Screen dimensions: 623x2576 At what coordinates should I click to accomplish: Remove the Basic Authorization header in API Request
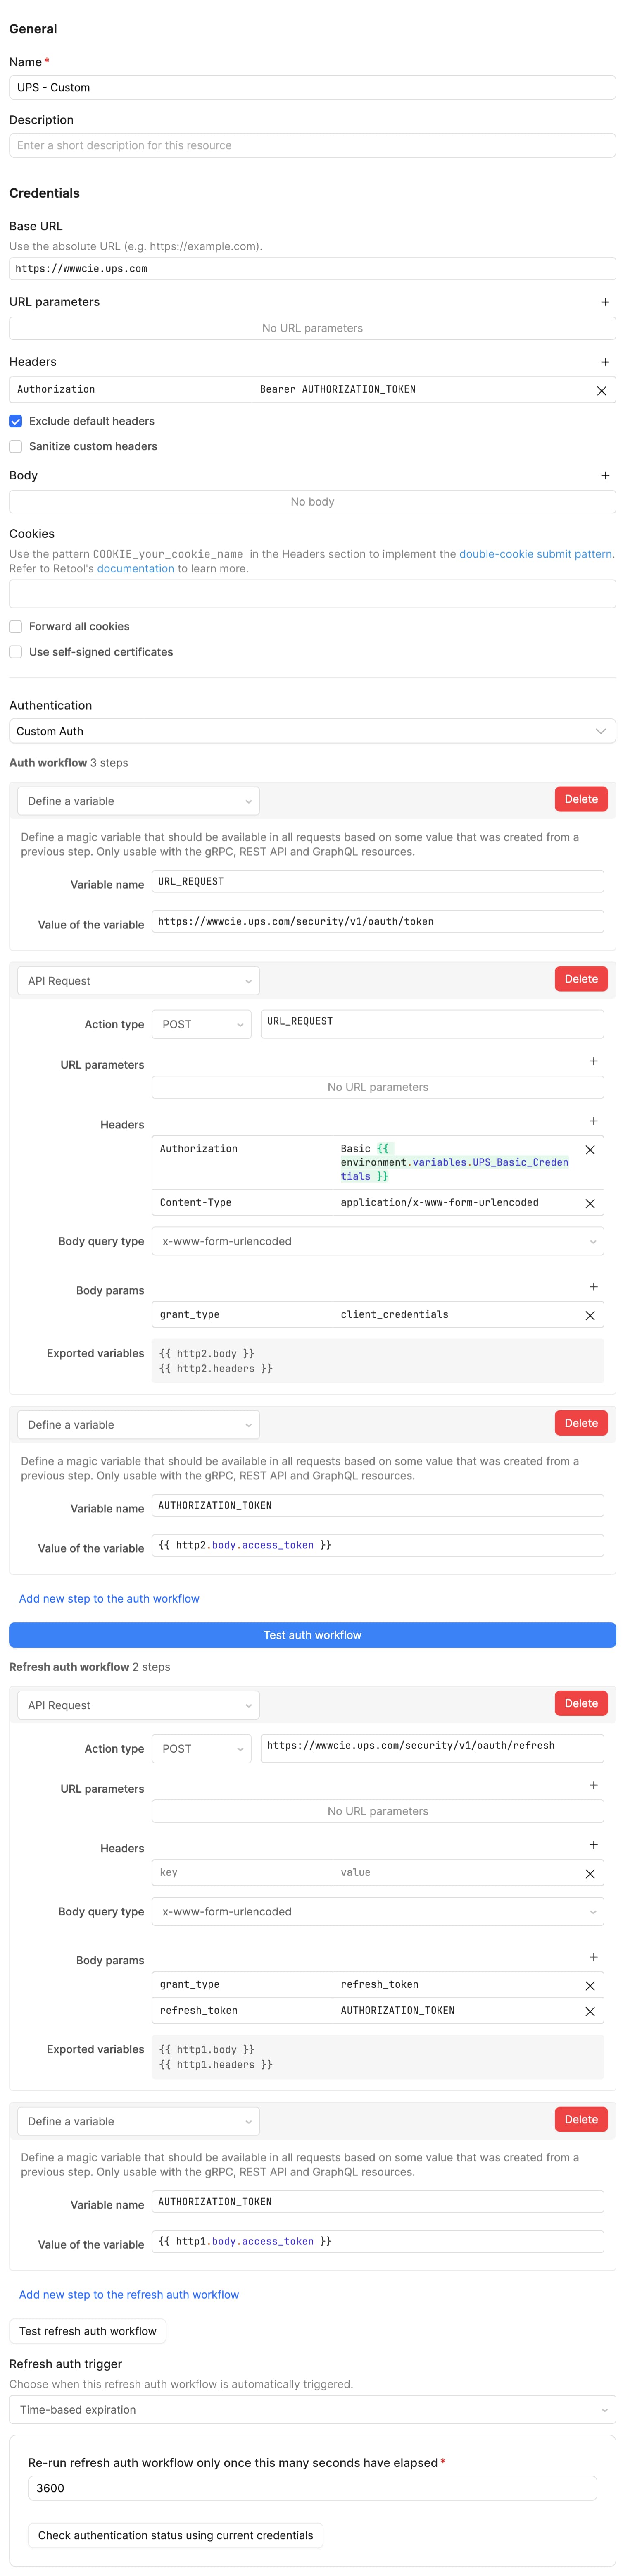590,1150
